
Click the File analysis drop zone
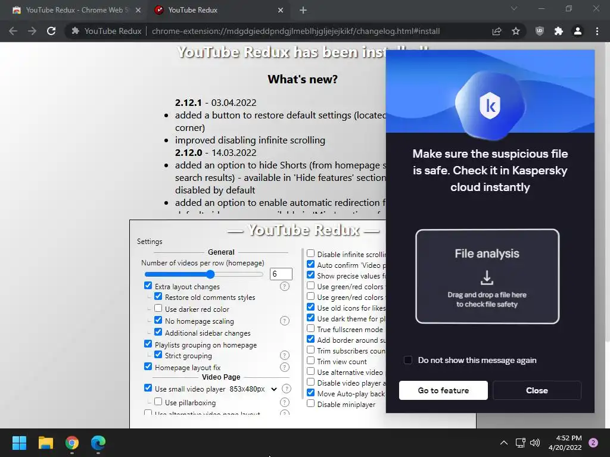487,276
